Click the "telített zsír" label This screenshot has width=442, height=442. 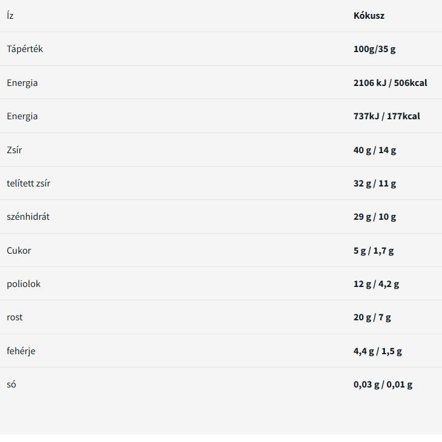(x=28, y=183)
